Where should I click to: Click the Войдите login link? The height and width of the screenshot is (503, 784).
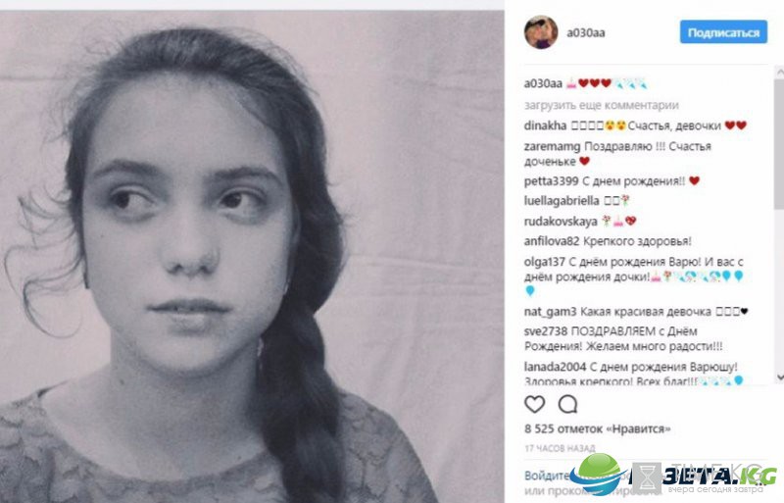547,476
